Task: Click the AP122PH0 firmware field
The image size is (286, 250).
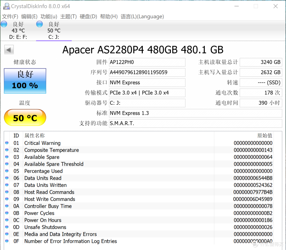Action: pos(147,62)
